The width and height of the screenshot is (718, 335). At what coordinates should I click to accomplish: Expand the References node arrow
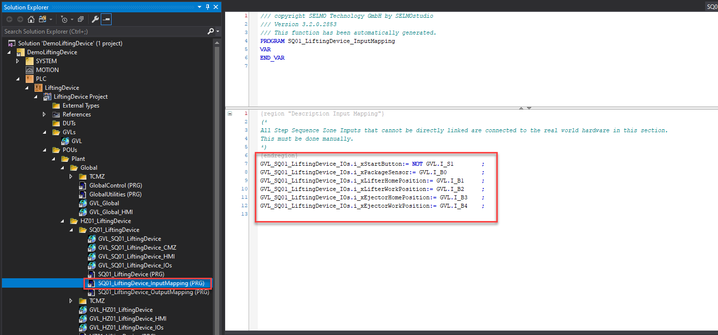pos(44,114)
